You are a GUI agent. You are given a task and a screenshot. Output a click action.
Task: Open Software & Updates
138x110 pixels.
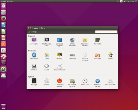72,83
